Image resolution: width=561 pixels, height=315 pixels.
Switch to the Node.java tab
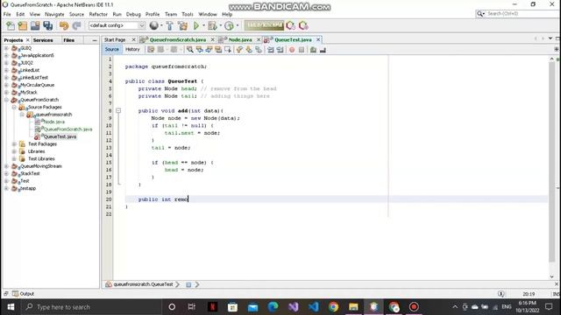click(x=239, y=39)
